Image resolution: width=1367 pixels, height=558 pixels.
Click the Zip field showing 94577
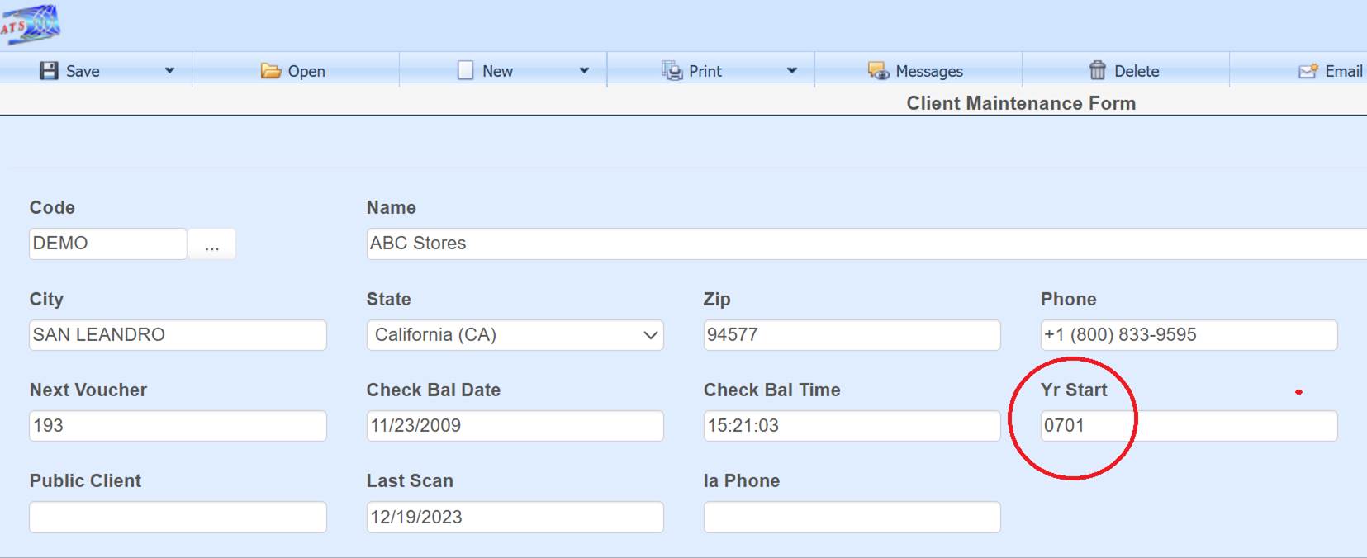[851, 335]
